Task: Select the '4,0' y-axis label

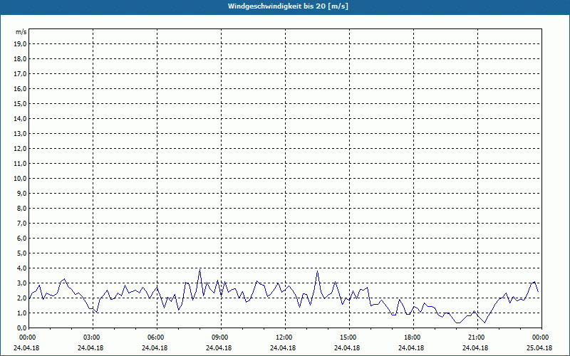Action: click(22, 268)
